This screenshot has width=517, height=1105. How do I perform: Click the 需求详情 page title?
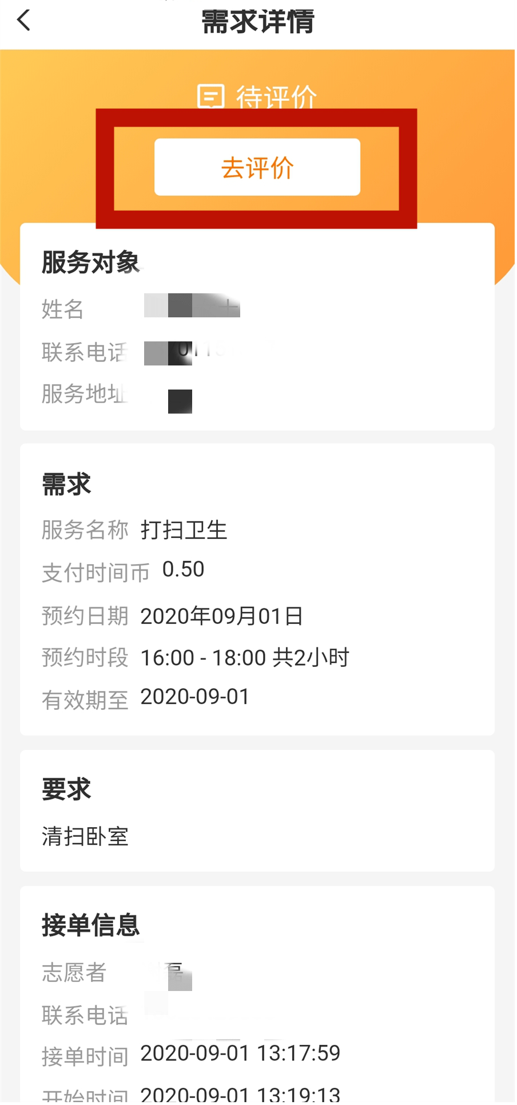[x=258, y=22]
